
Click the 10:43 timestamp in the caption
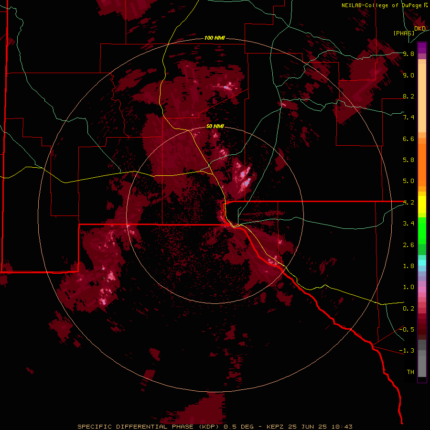coord(342,427)
